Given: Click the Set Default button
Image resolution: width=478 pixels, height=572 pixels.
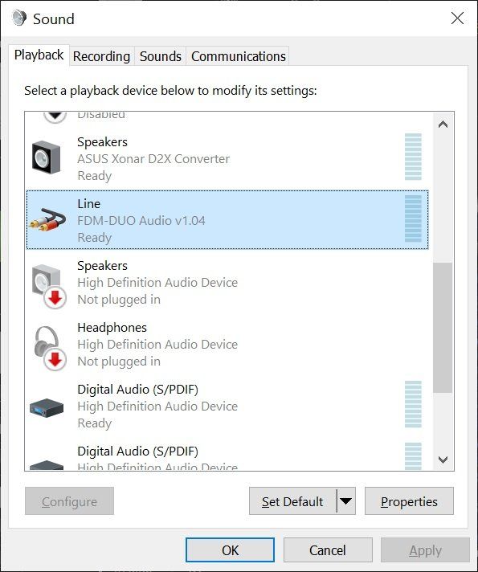Looking at the screenshot, I should (292, 500).
